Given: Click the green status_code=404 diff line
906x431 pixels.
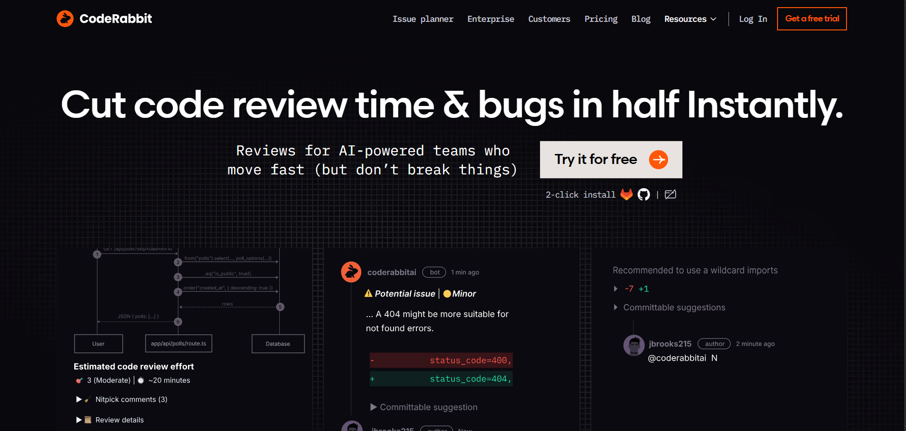Looking at the screenshot, I should click(x=441, y=379).
